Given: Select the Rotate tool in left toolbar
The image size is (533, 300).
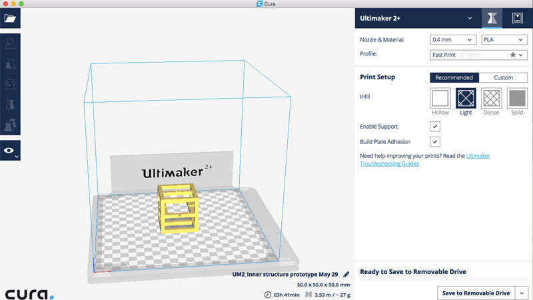Looking at the screenshot, I should click(x=10, y=85).
